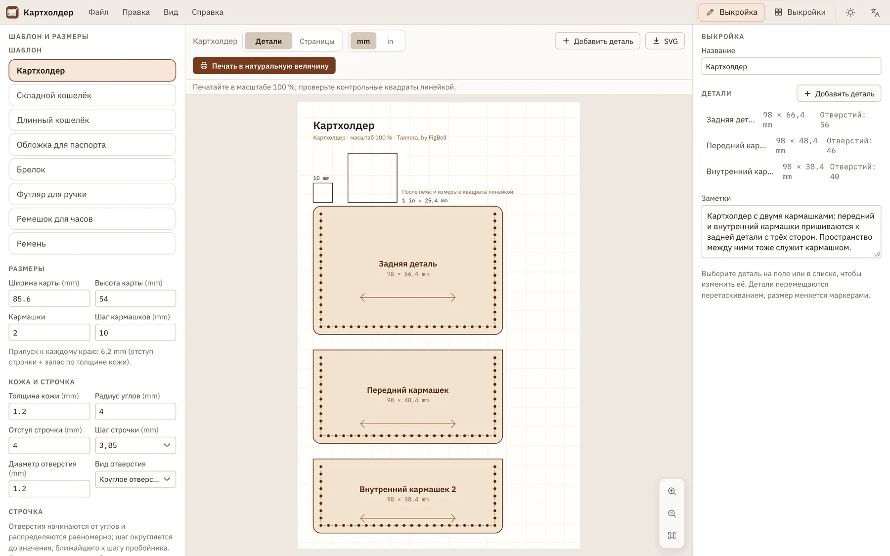The height and width of the screenshot is (556, 890).
Task: Click 'Печать в натуральную величину' button
Action: pos(264,66)
